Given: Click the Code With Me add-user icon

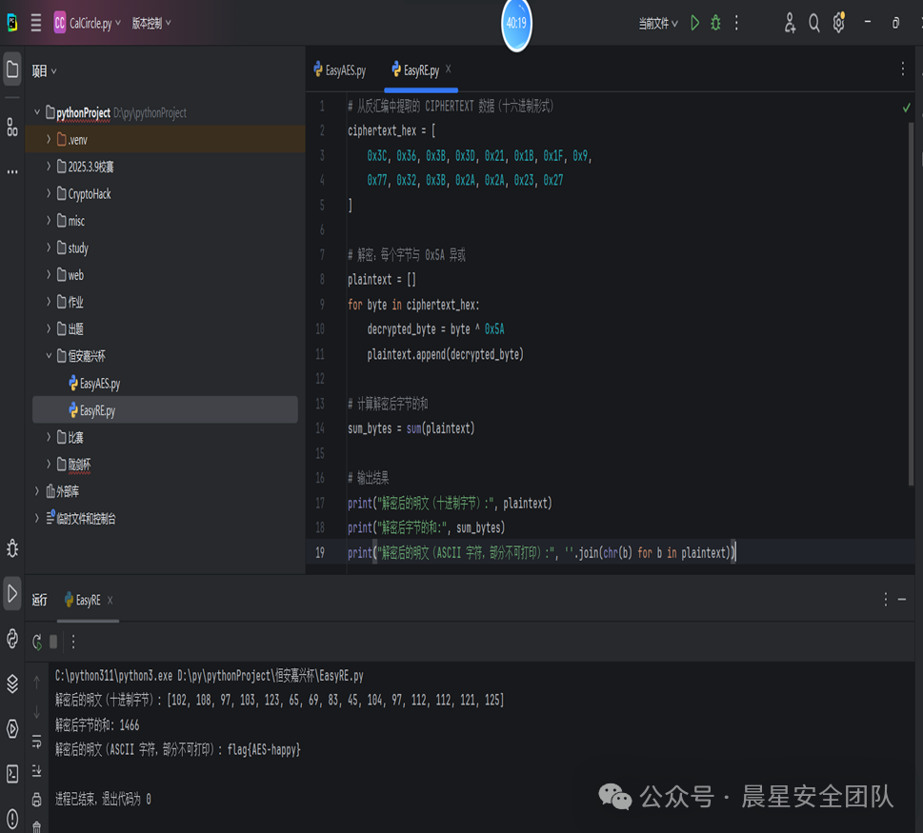Looking at the screenshot, I should click(x=789, y=23).
